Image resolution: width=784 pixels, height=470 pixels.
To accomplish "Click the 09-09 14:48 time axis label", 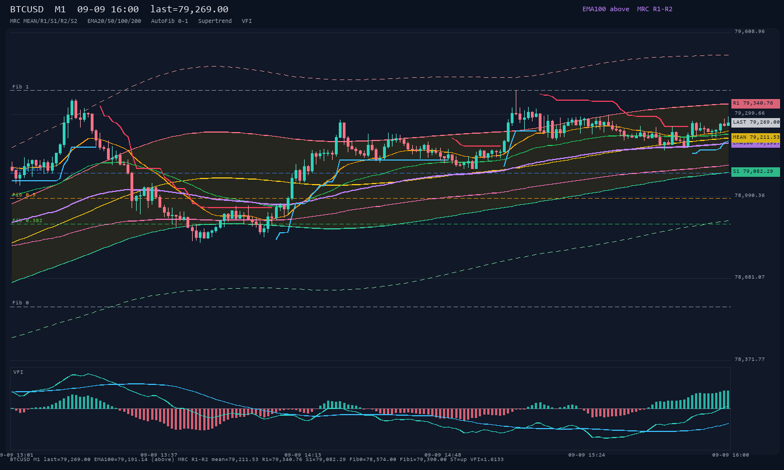I will click(x=443, y=455).
